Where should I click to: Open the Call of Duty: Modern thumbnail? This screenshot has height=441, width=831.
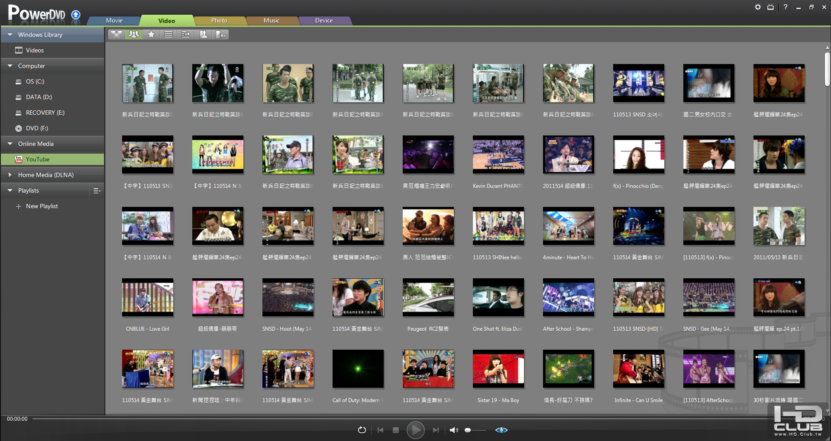(358, 369)
